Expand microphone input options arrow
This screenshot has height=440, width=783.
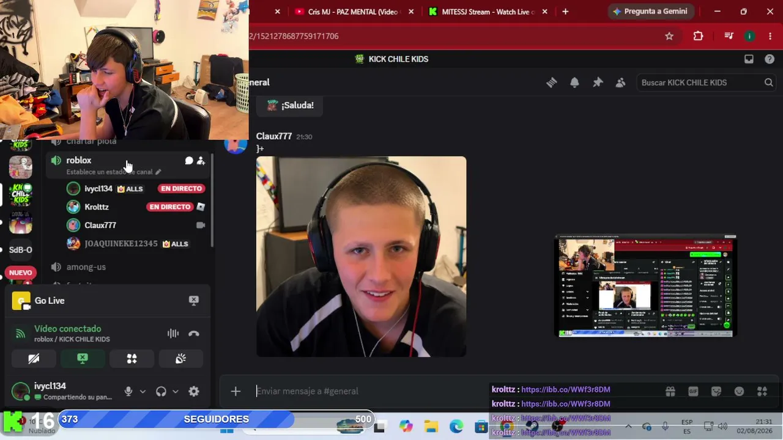(143, 392)
